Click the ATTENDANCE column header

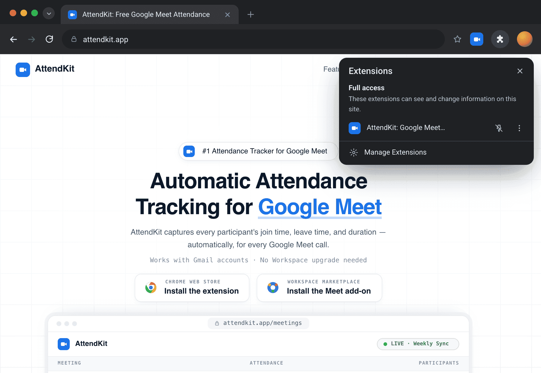coord(267,363)
